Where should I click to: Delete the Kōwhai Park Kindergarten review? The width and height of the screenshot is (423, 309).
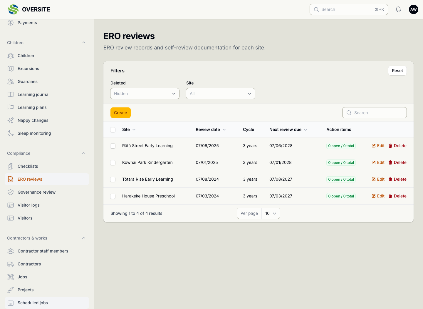pyautogui.click(x=397, y=162)
